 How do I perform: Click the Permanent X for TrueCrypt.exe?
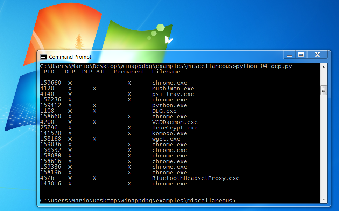(129, 128)
